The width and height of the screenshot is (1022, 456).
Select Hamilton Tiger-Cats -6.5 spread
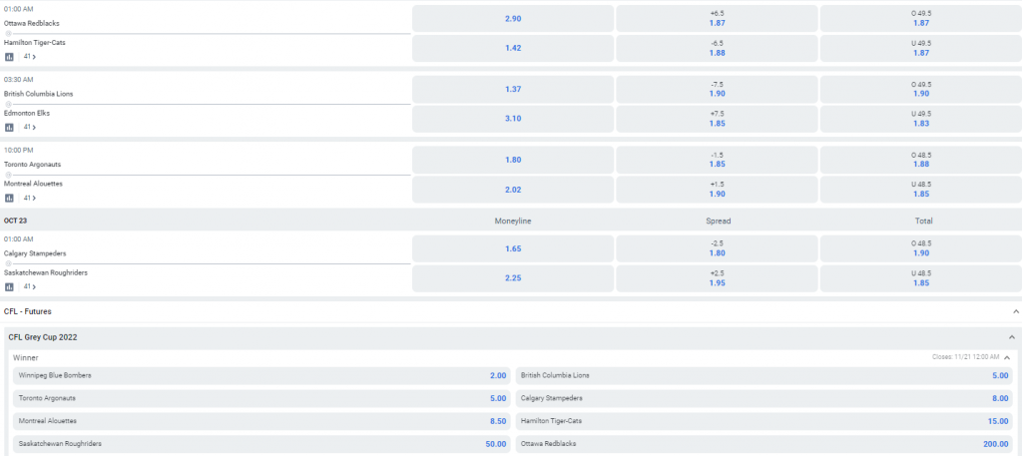tap(717, 48)
